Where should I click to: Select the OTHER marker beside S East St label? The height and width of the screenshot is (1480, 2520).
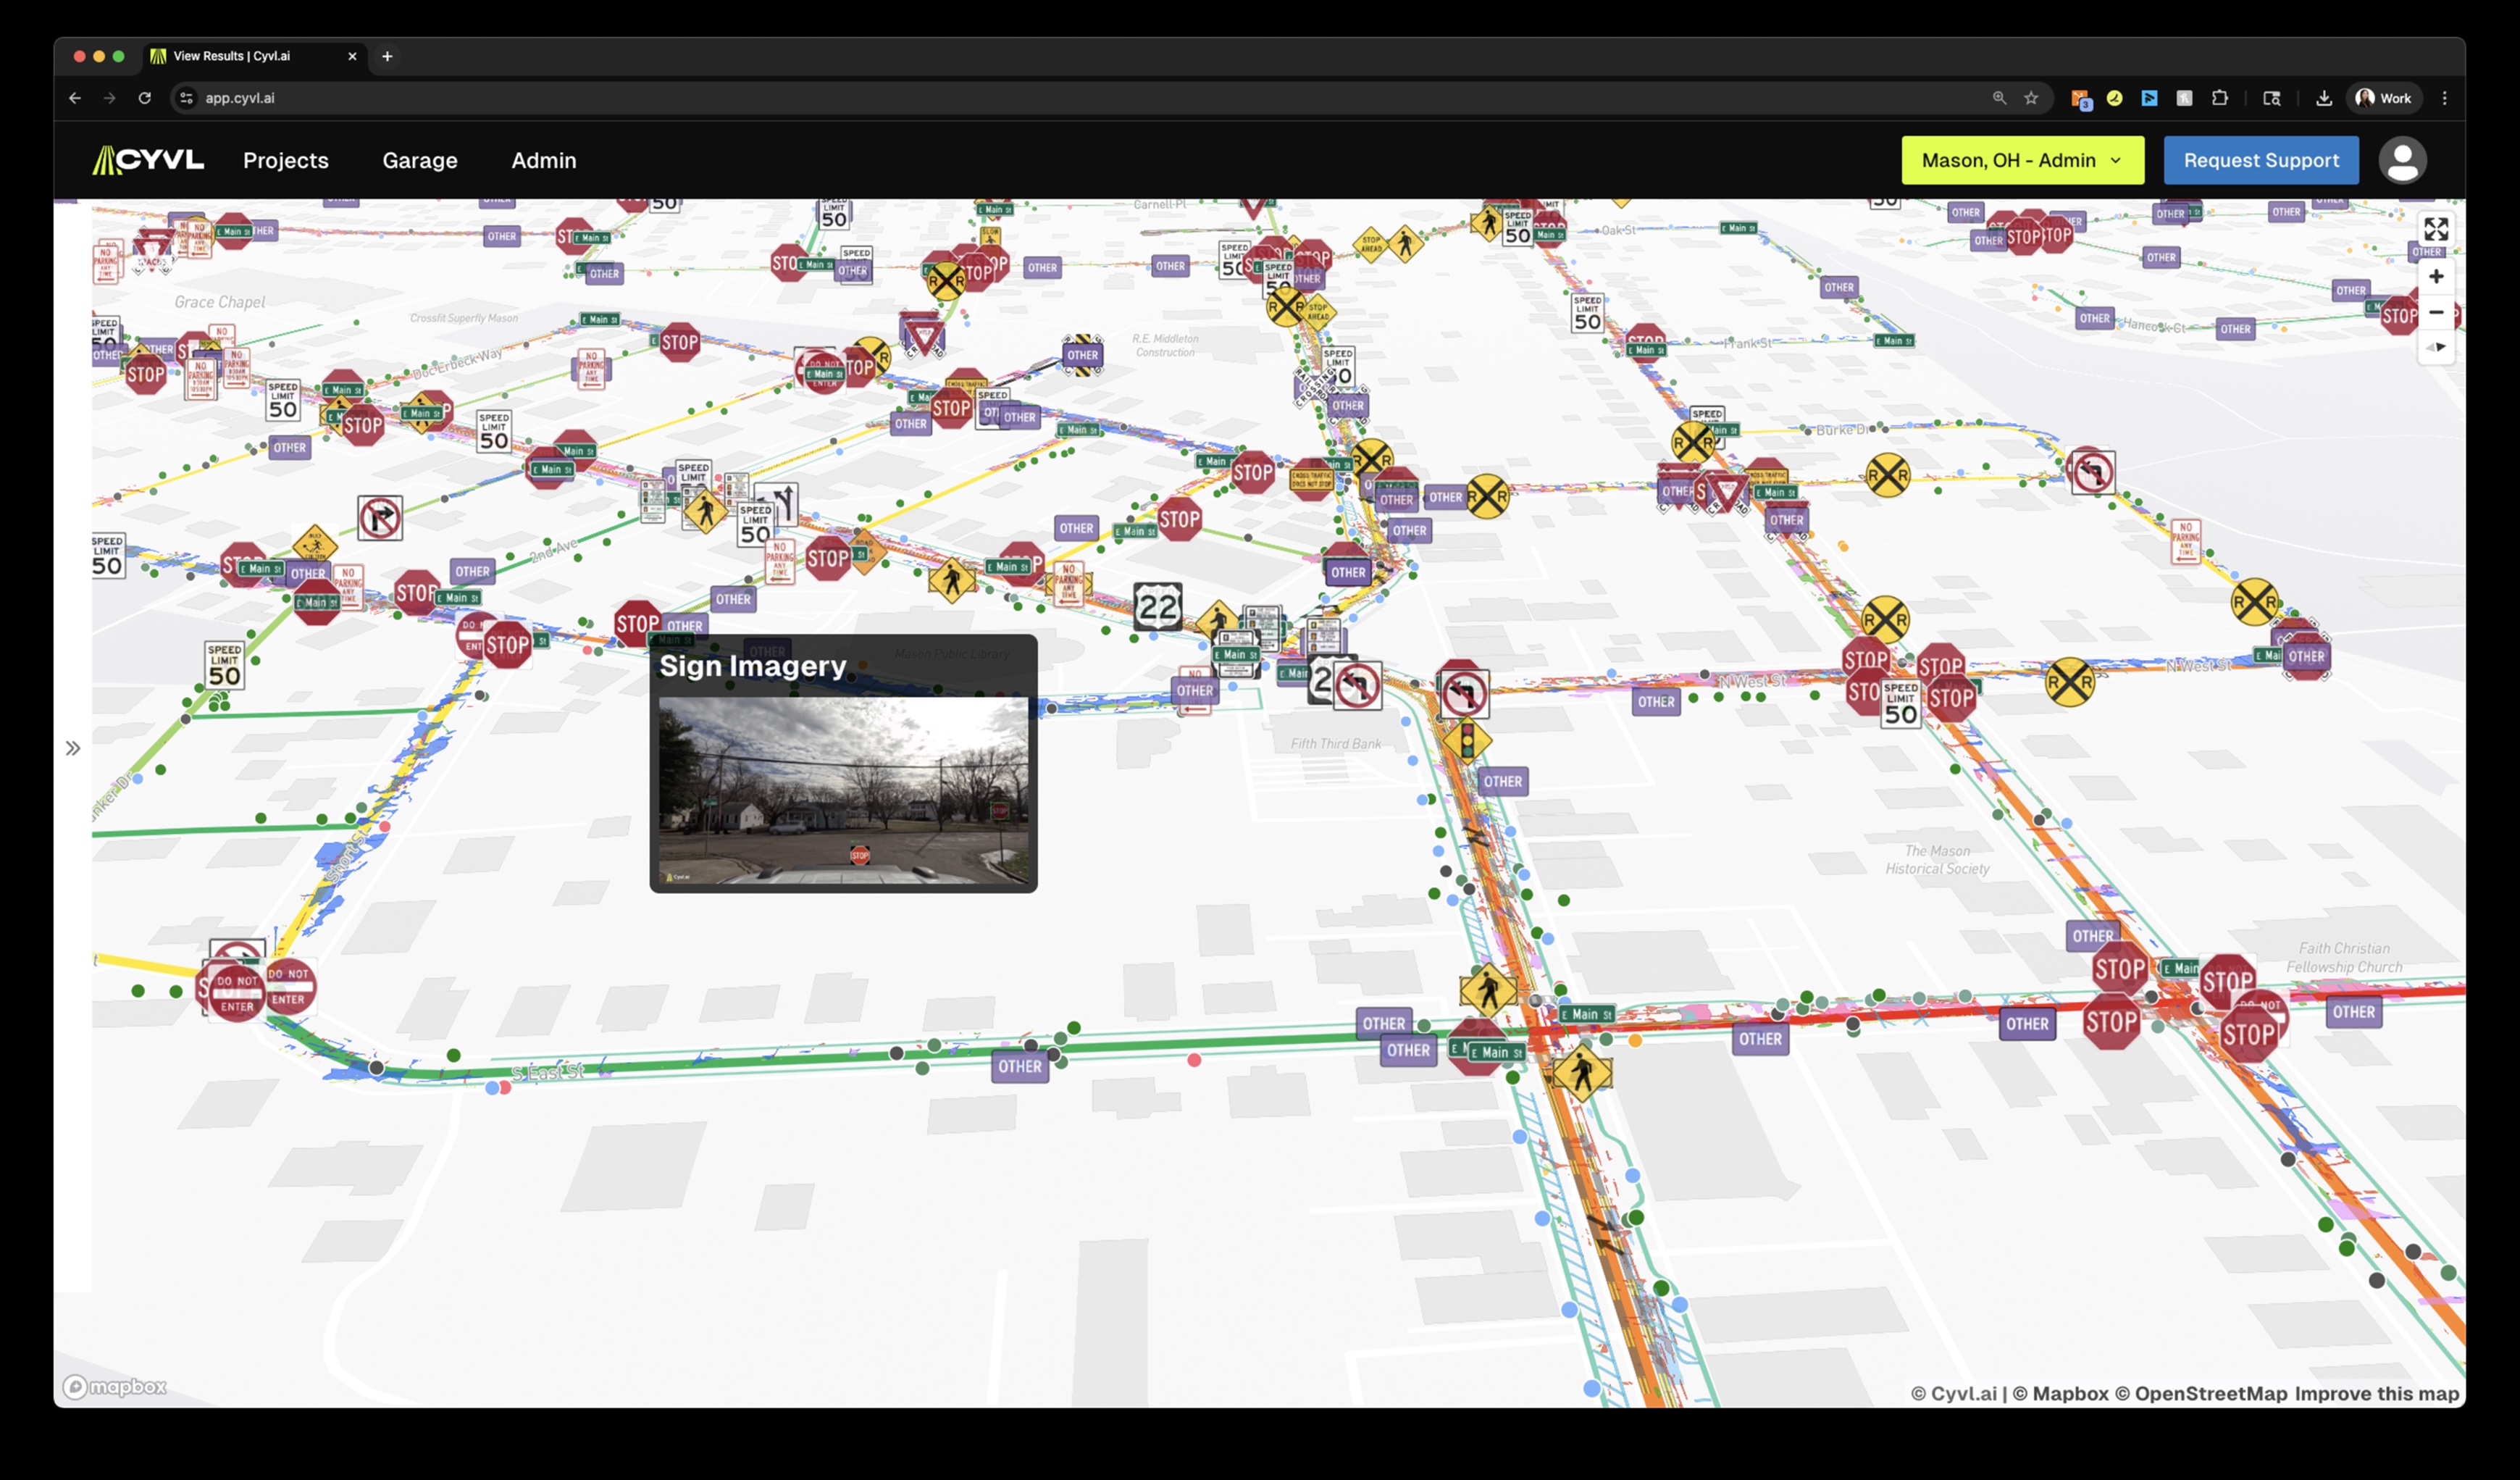[1019, 1066]
